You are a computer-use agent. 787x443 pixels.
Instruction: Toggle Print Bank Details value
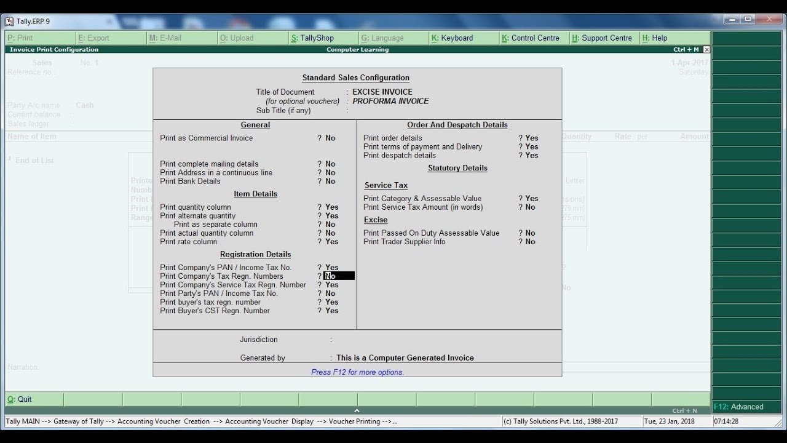click(330, 182)
